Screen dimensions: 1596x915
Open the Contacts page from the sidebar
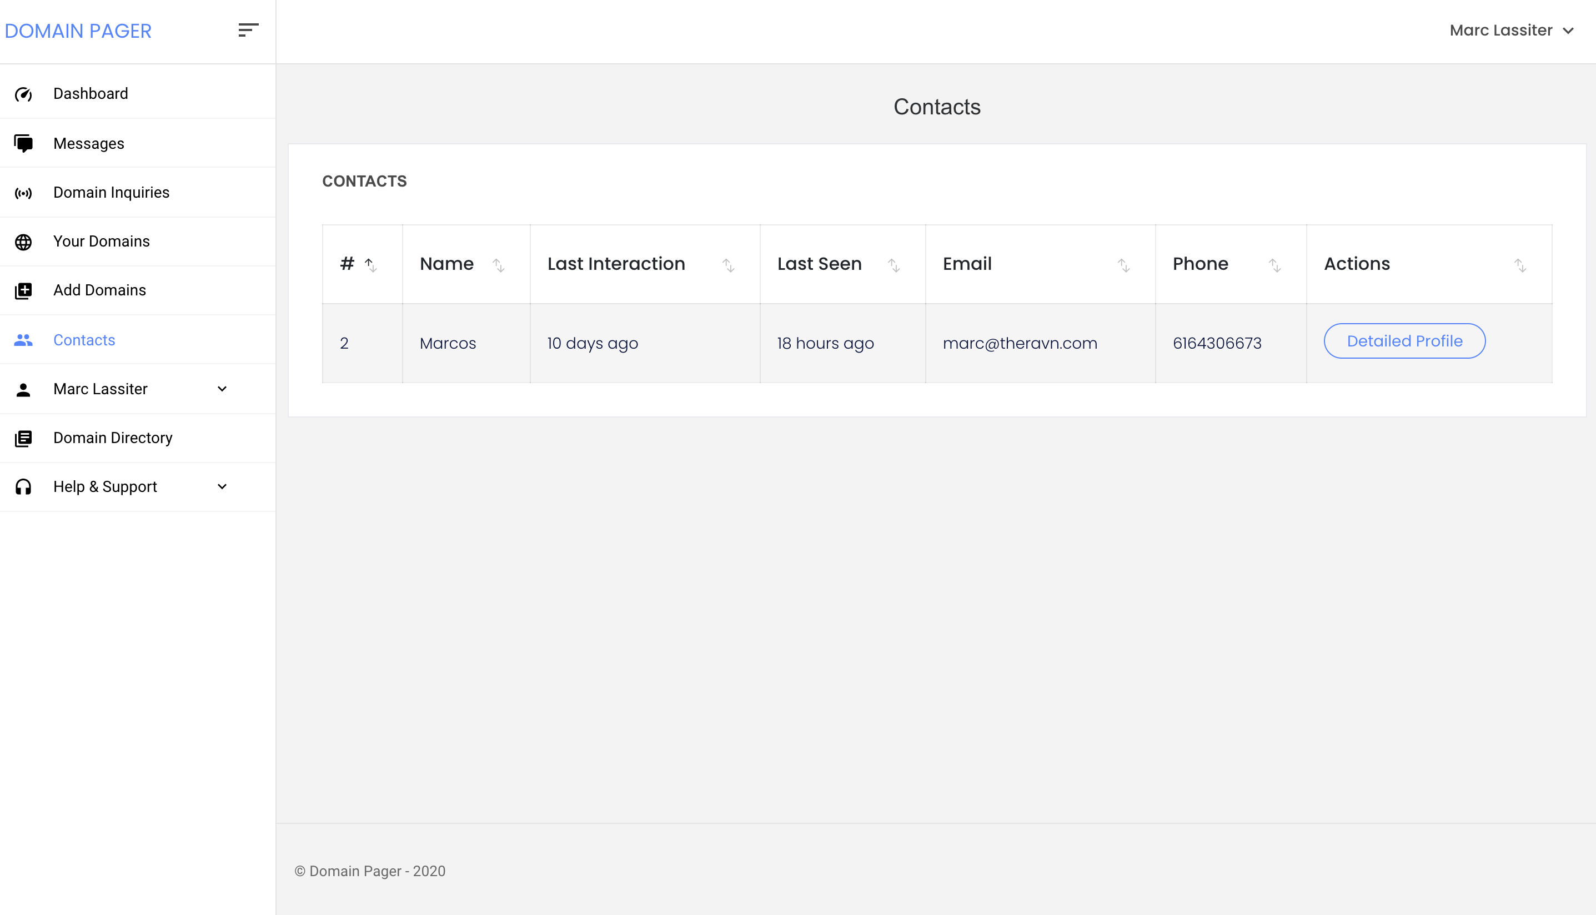[x=83, y=339]
